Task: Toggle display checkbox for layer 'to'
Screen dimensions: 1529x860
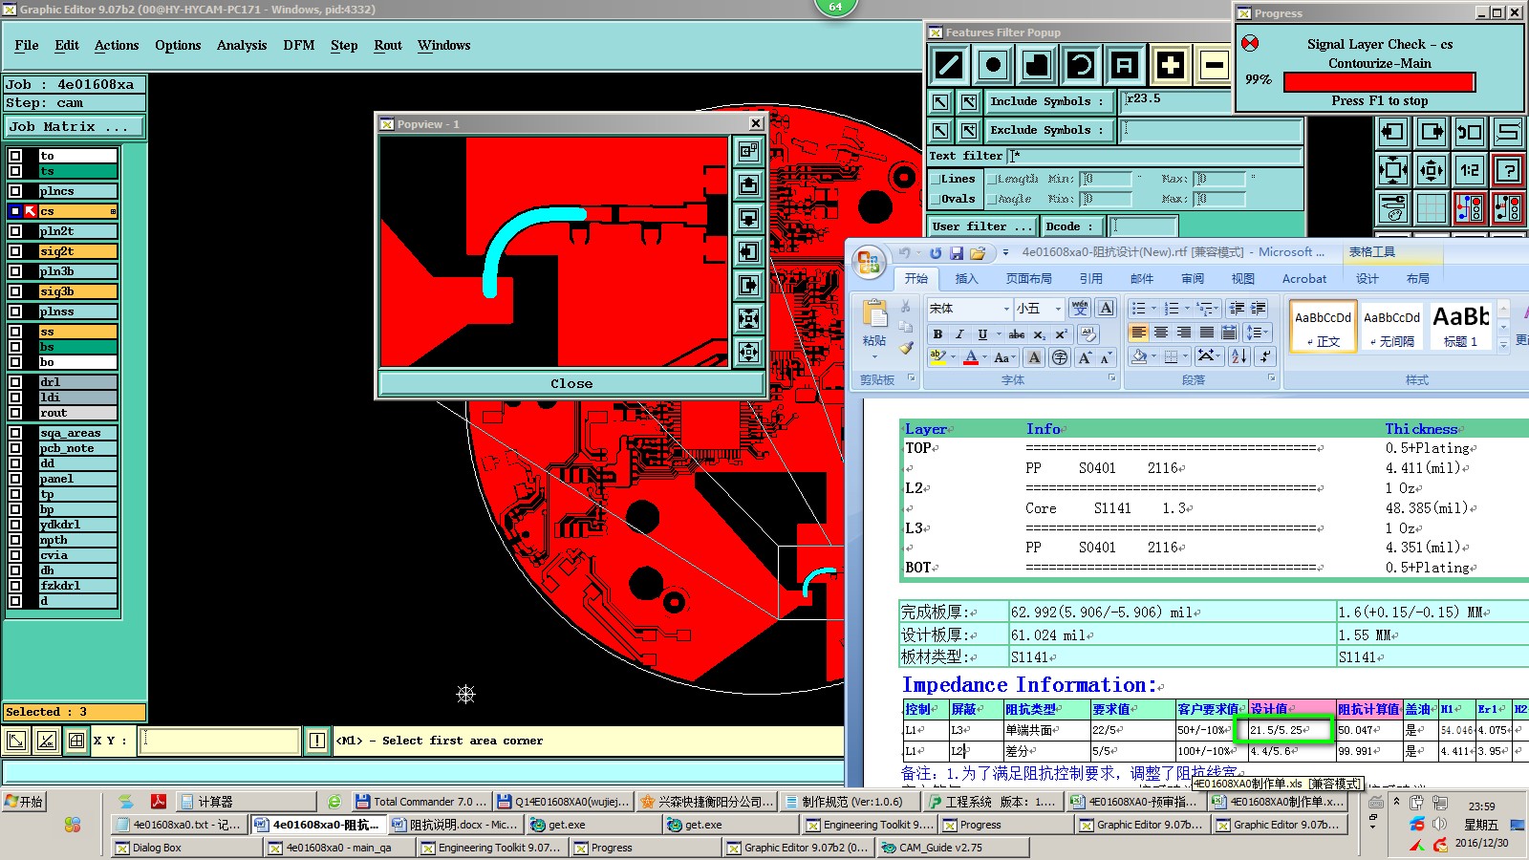Action: click(15, 155)
